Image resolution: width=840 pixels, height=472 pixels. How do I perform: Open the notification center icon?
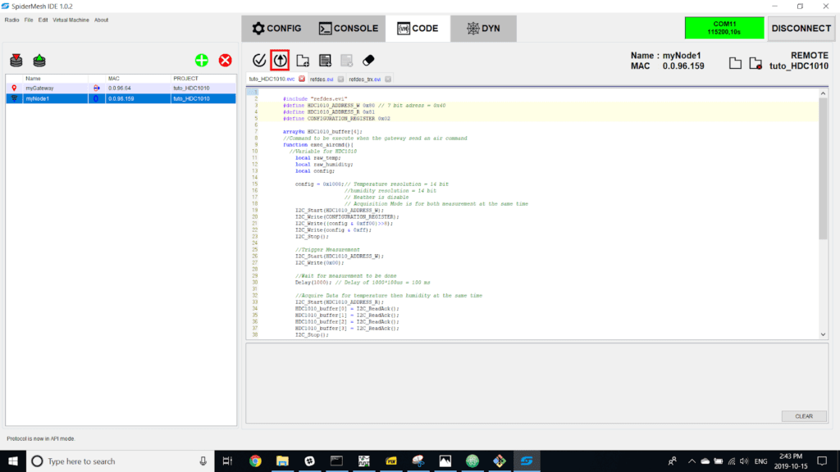822,461
